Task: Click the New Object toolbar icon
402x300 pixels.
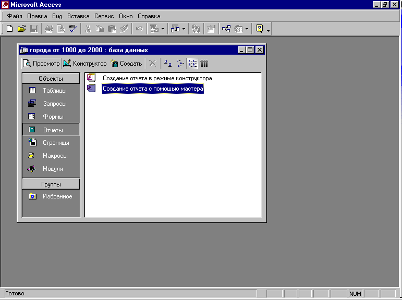Action: (x=239, y=29)
